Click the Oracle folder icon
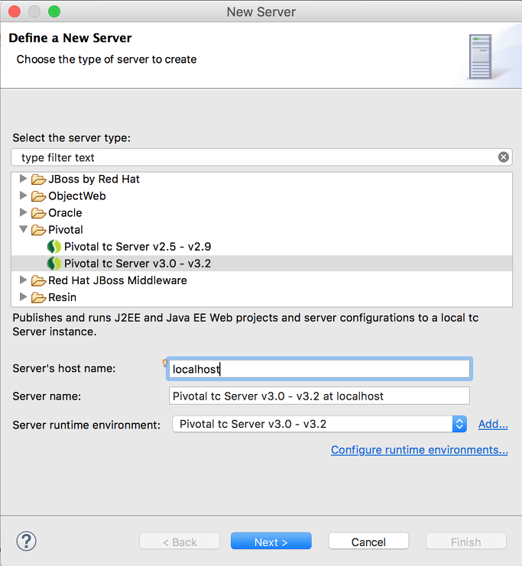The width and height of the screenshot is (522, 566). click(38, 213)
